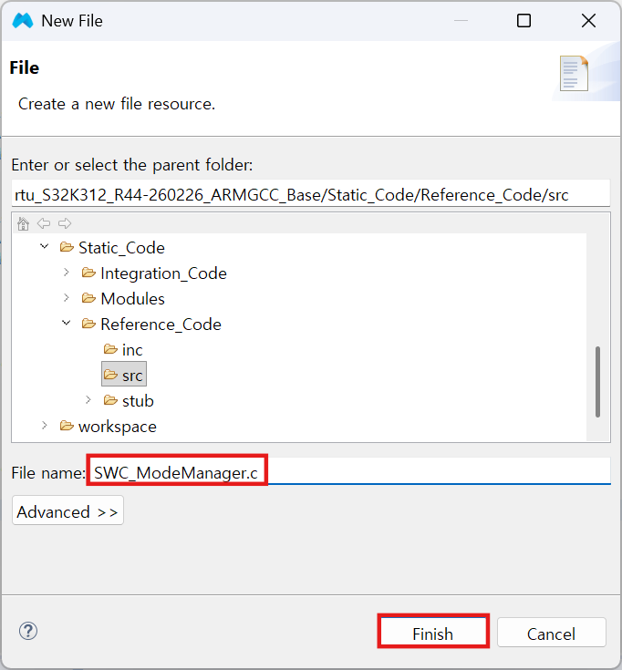Click the application logo in title bar
Image resolution: width=622 pixels, height=670 pixels.
[x=23, y=20]
